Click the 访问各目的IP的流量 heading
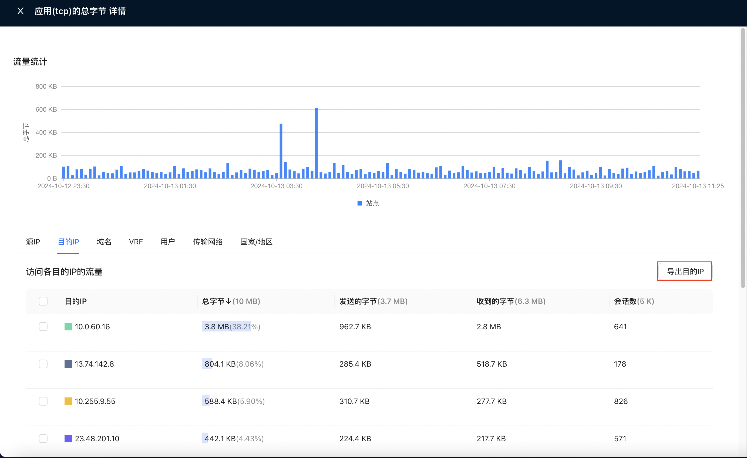The height and width of the screenshot is (458, 747). click(x=64, y=272)
